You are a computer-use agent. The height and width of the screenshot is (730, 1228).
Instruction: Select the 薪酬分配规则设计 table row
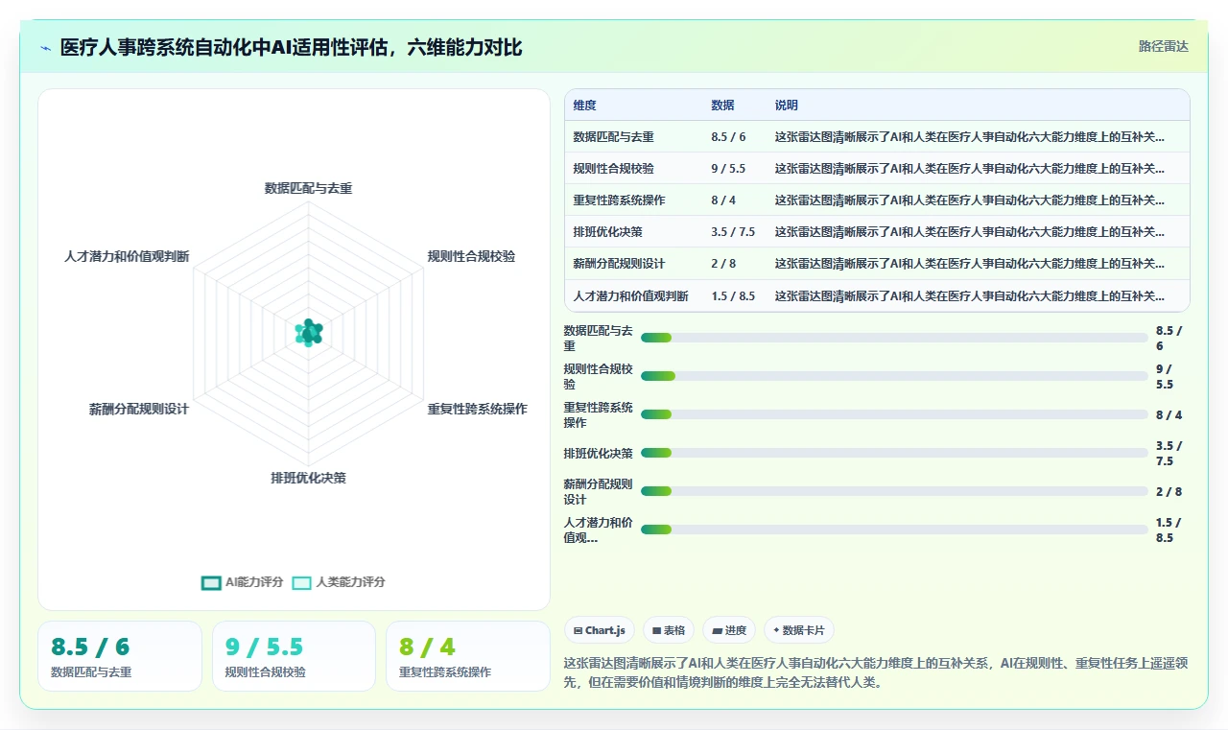pos(877,264)
